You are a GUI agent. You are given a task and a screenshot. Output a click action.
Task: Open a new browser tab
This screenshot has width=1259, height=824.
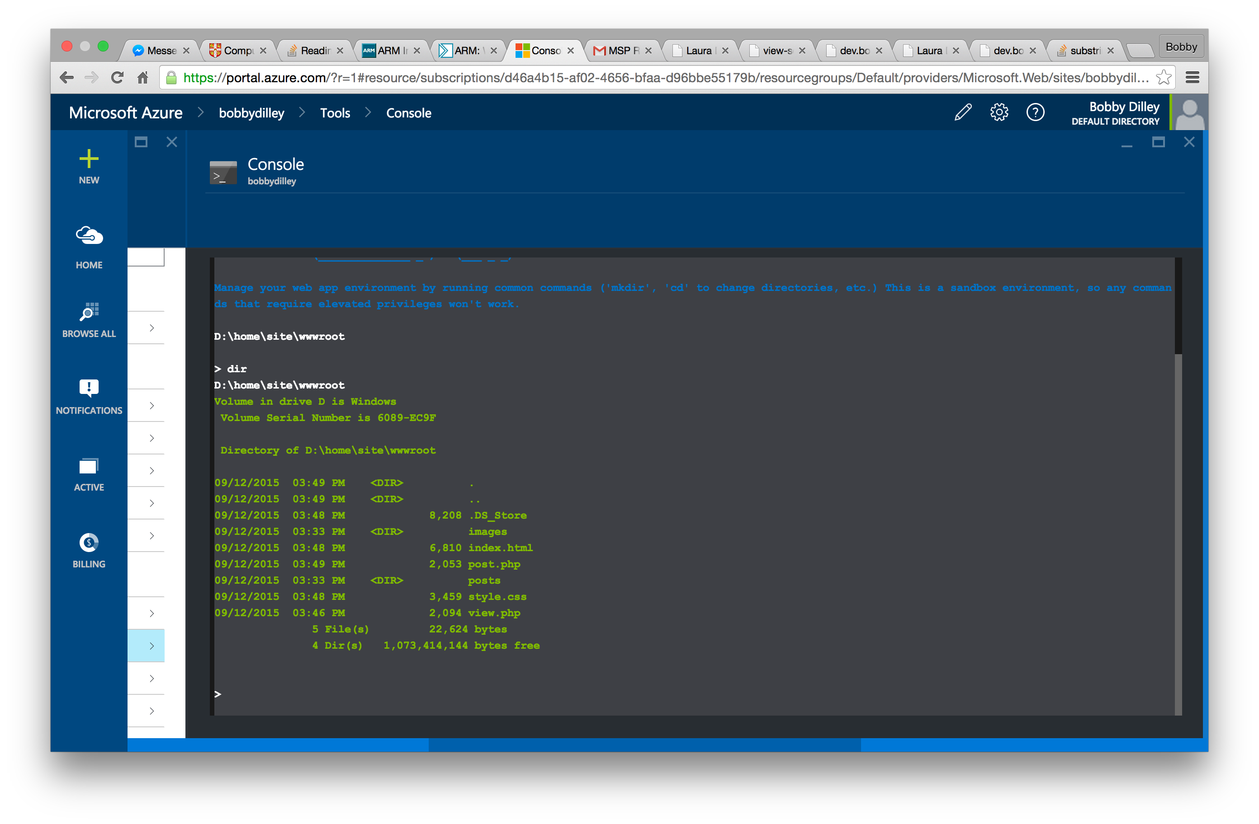[1140, 51]
